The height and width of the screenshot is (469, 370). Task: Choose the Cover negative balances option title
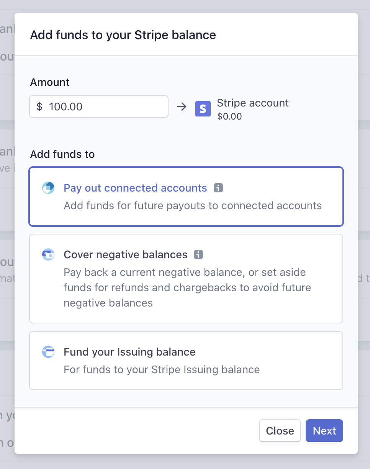point(126,254)
